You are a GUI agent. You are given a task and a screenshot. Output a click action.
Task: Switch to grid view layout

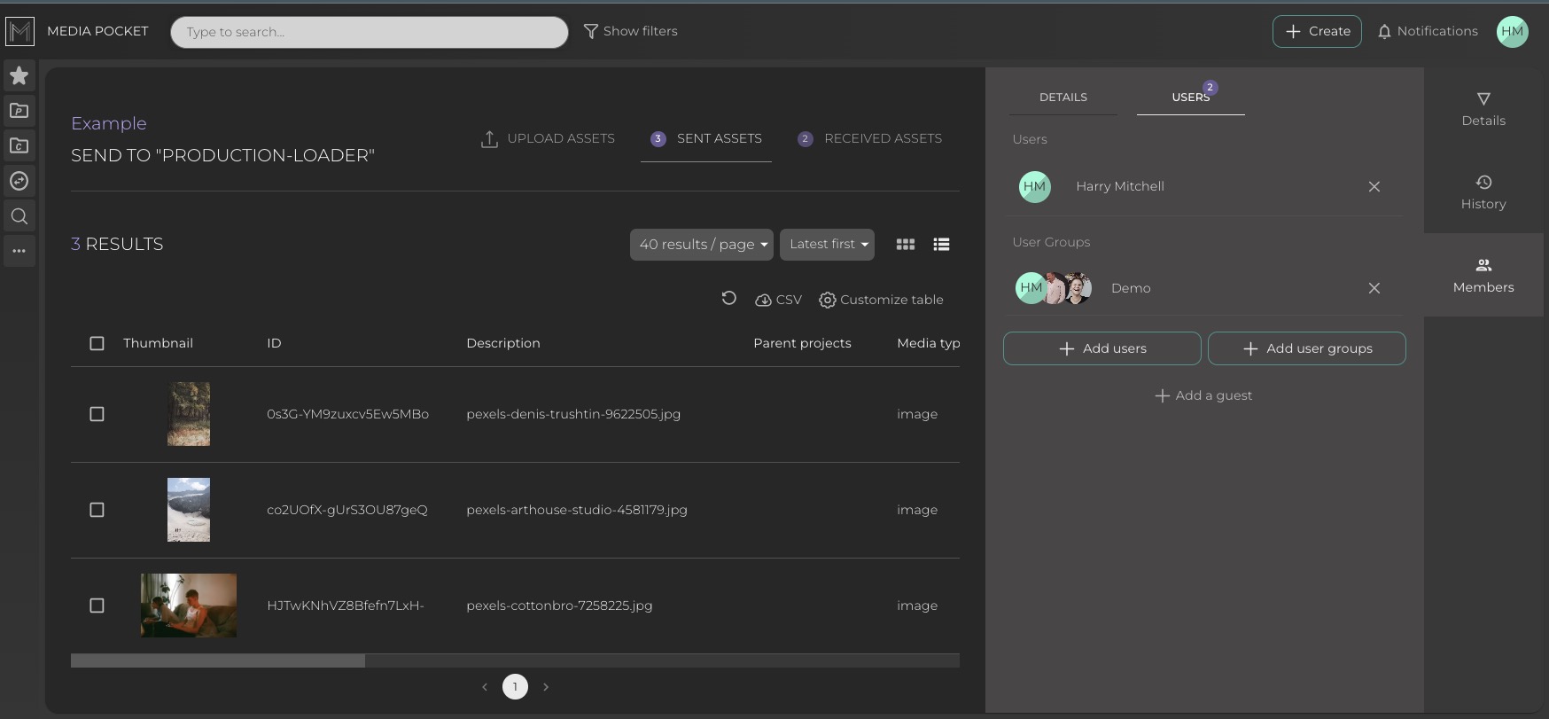pos(905,245)
